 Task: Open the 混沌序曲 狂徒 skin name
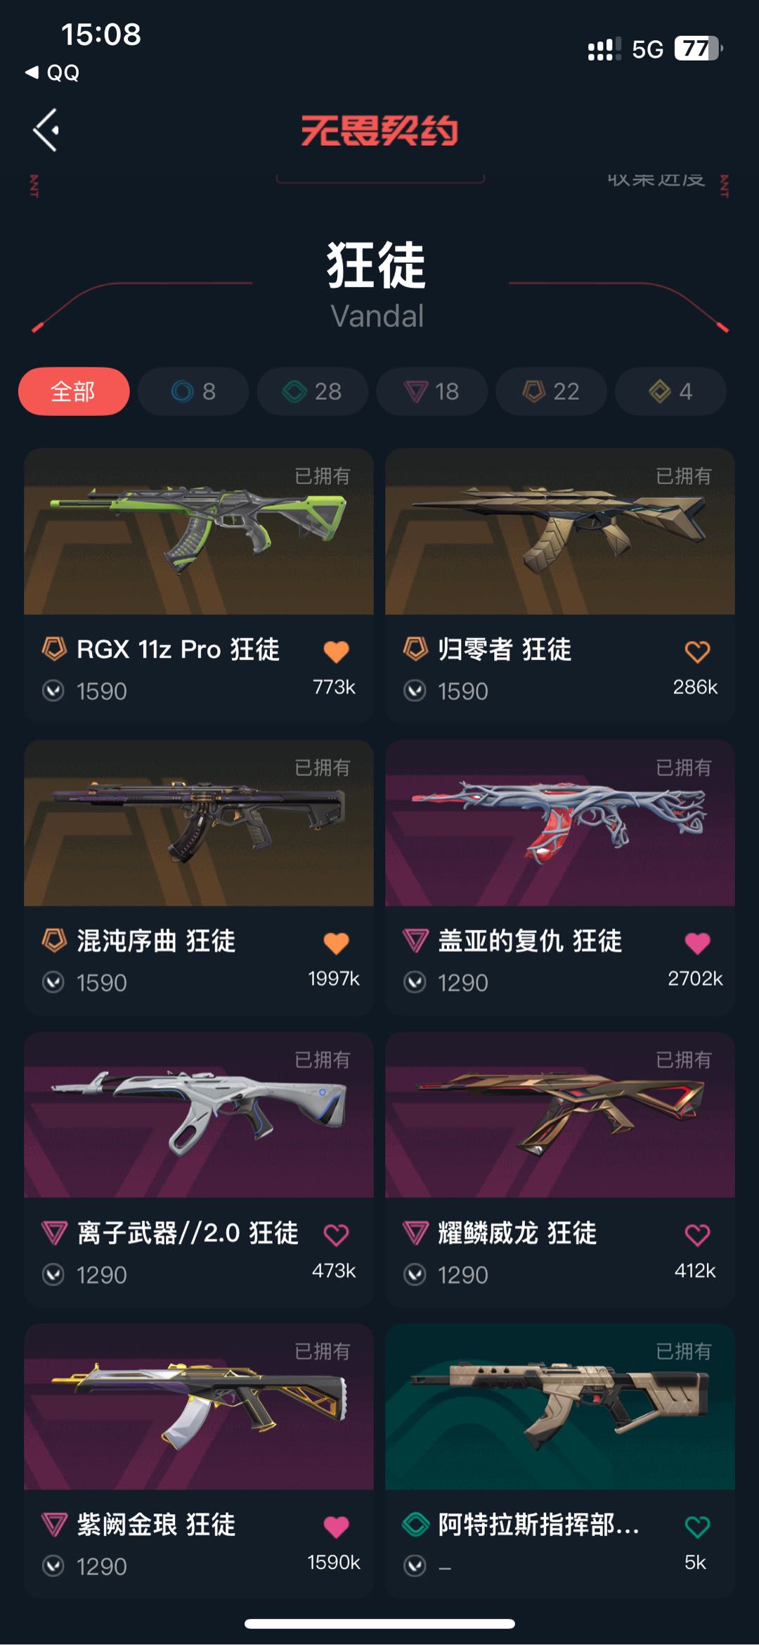[x=156, y=941]
